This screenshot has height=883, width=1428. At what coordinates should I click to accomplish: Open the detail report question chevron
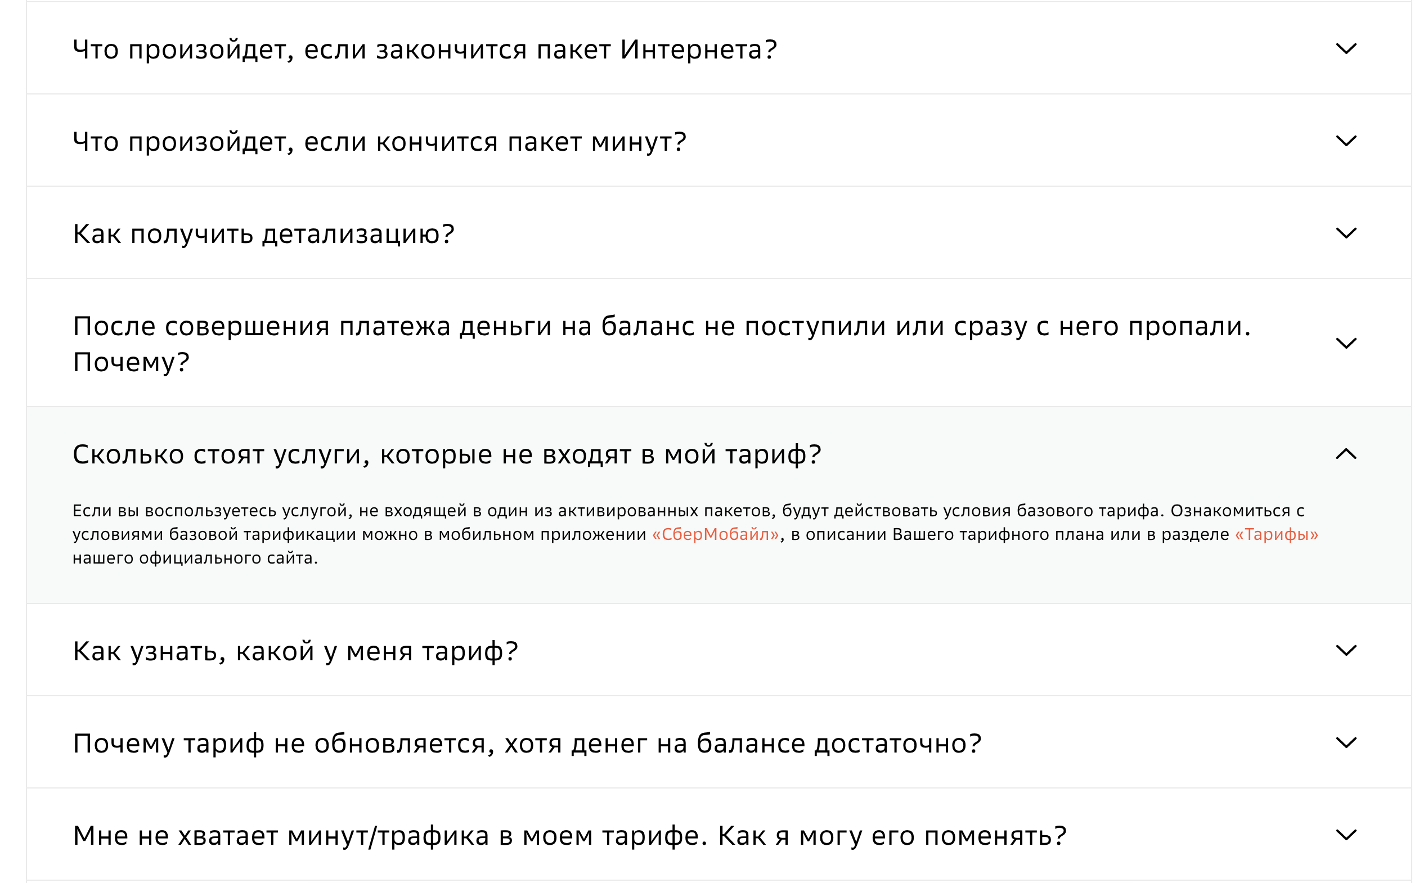(1347, 233)
